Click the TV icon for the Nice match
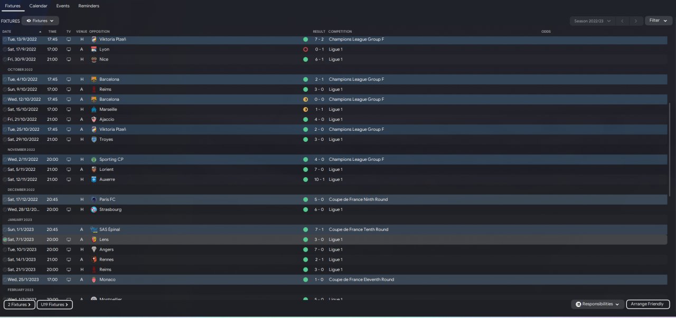676x318 pixels. 68,59
